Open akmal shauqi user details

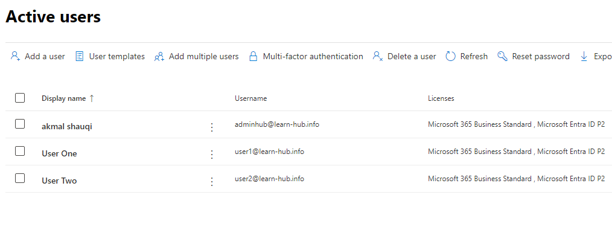[x=67, y=126]
